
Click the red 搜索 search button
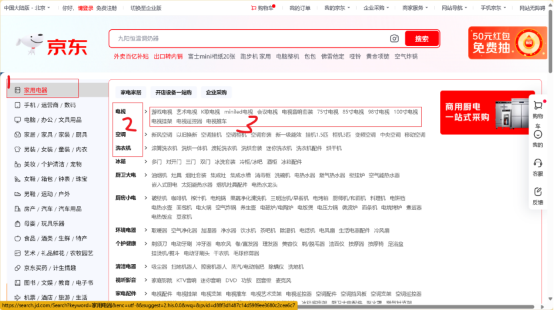422,39
